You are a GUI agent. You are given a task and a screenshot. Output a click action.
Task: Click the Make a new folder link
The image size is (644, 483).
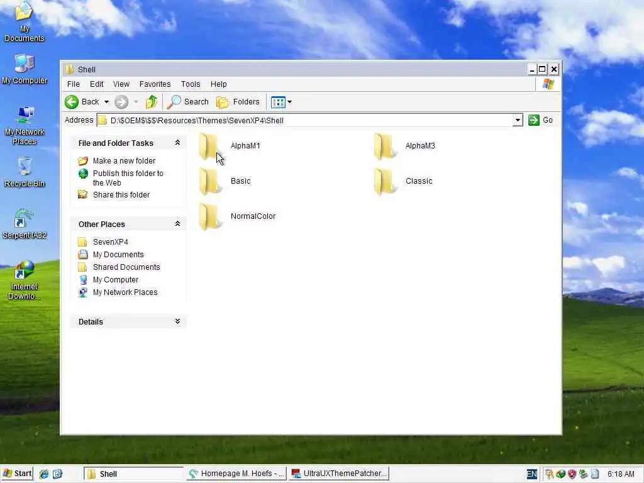[x=124, y=161]
